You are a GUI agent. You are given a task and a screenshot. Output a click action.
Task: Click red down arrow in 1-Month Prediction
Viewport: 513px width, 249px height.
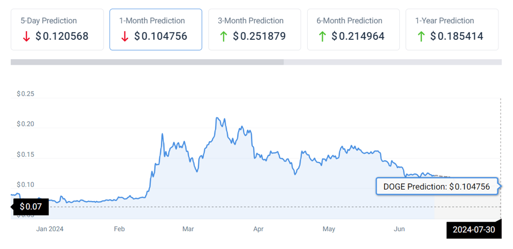(124, 36)
